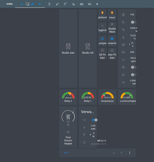Open the party popper view tab
Image resolution: width=154 pixels, height=162 pixels.
pyautogui.click(x=57, y=4)
